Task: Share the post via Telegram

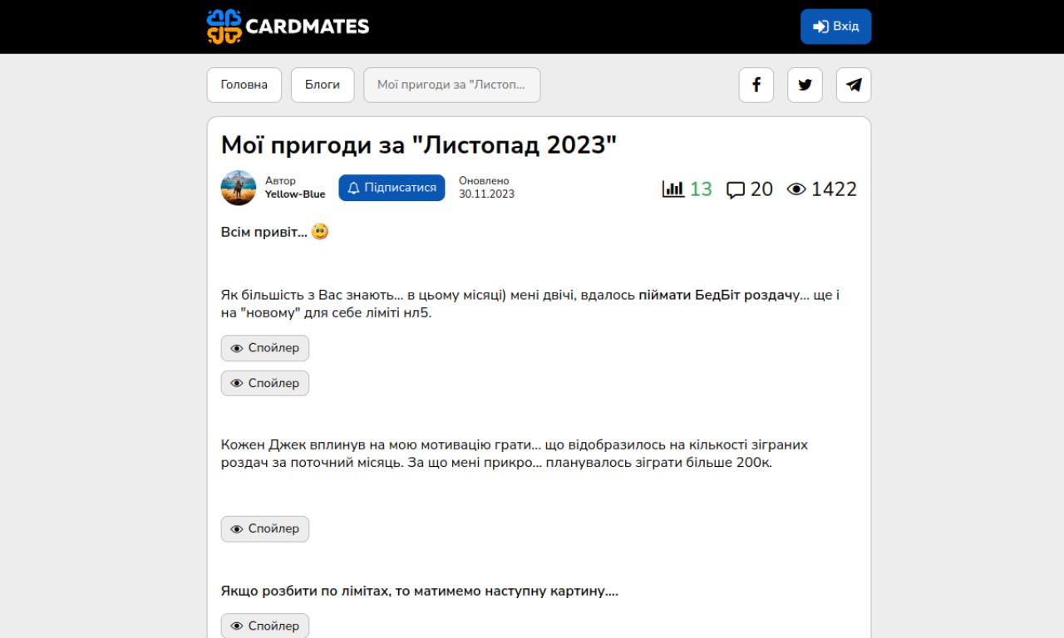Action: click(x=854, y=85)
